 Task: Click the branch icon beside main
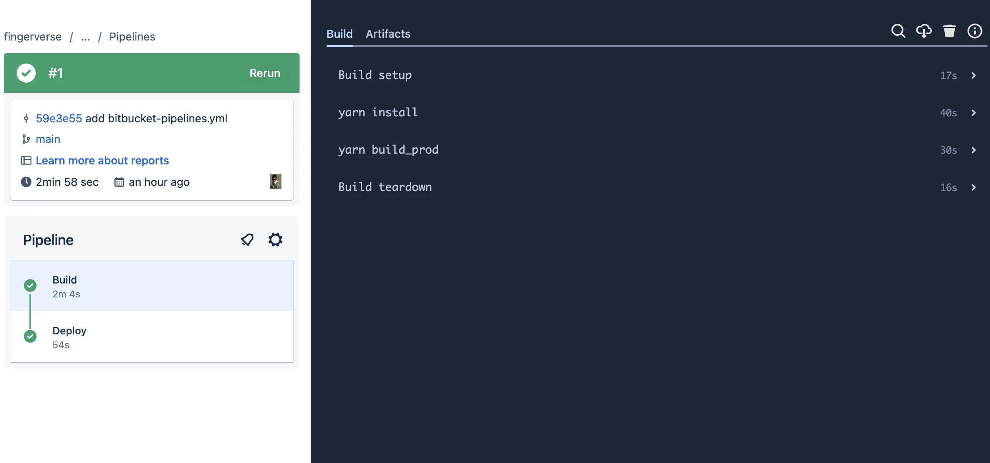26,139
